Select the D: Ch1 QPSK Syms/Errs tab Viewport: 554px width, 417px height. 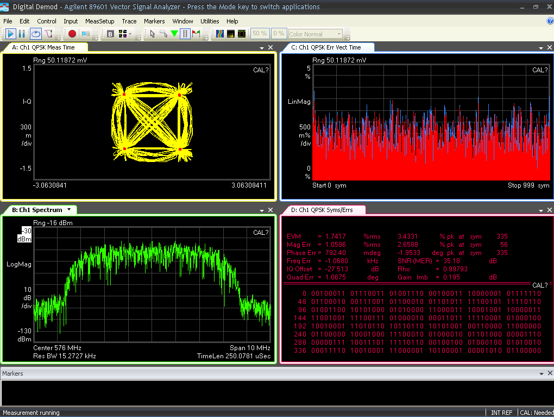click(323, 210)
